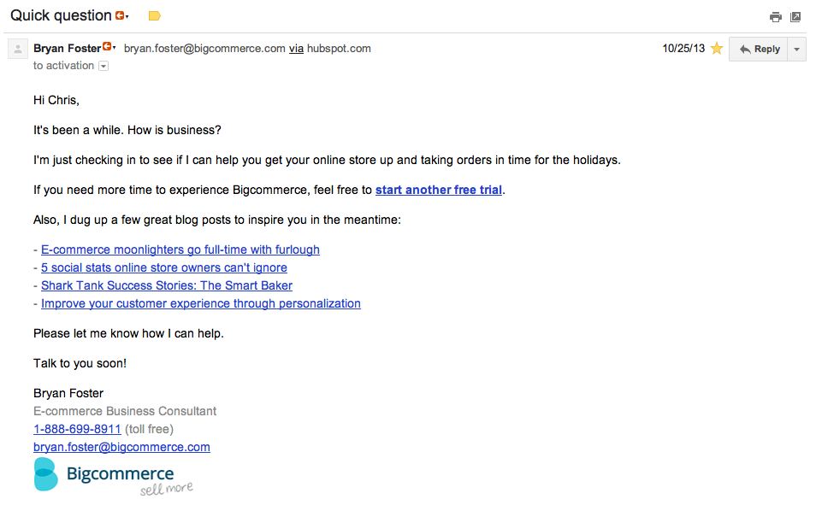Open the E-commerce moonlighters blog post link

tap(180, 250)
